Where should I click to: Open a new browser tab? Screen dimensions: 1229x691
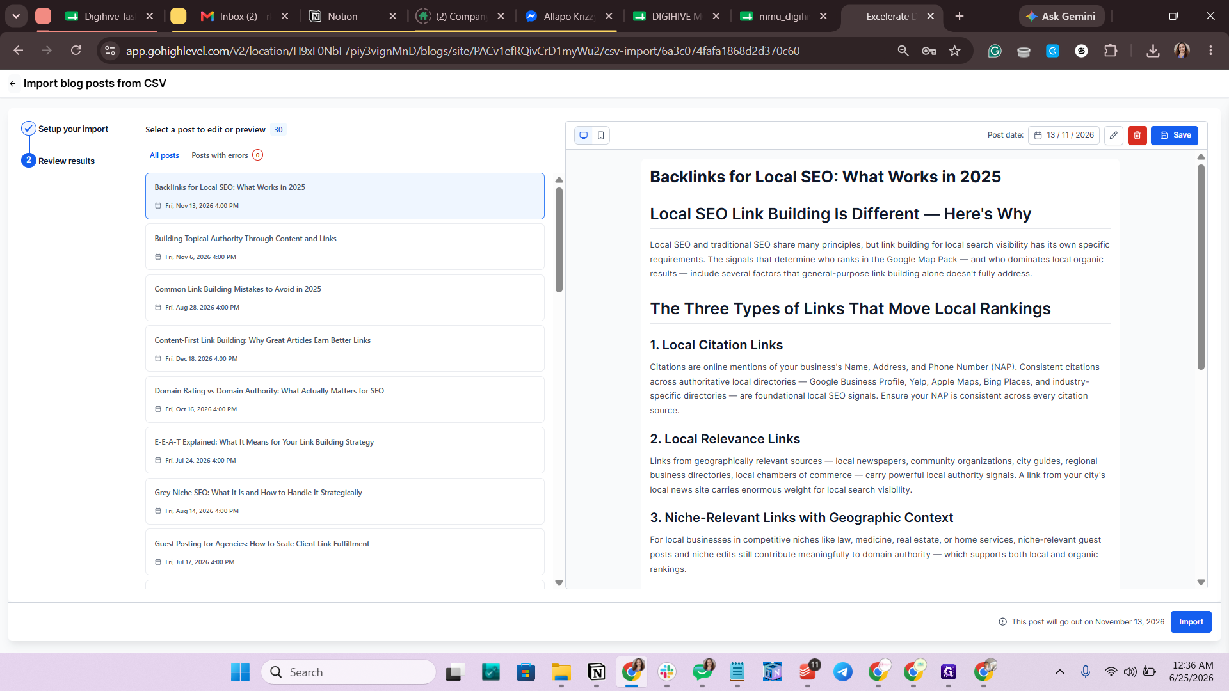coord(959,16)
